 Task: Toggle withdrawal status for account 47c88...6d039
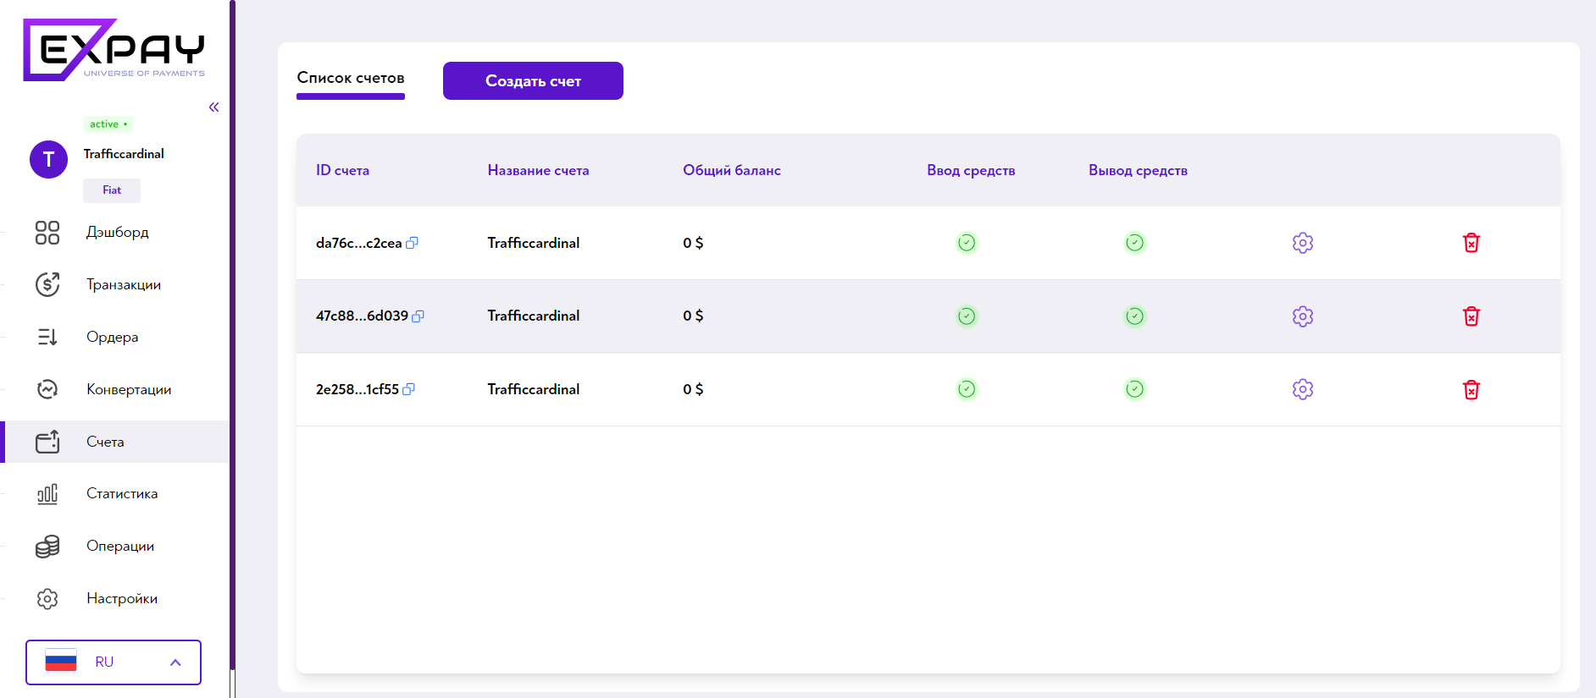point(1135,316)
